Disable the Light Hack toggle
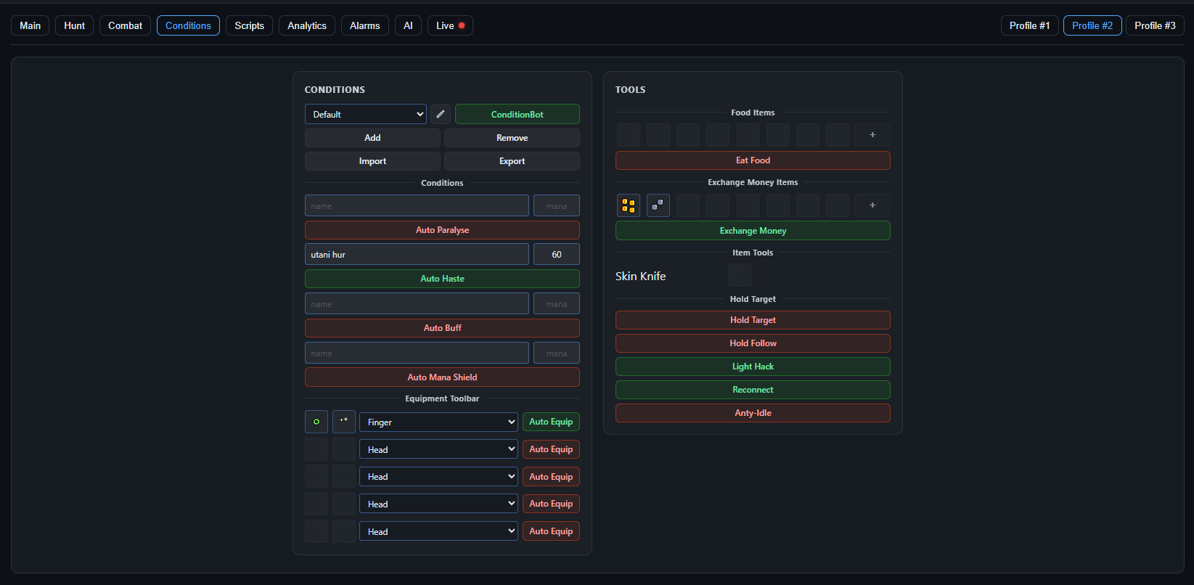The image size is (1194, 585). tap(753, 367)
